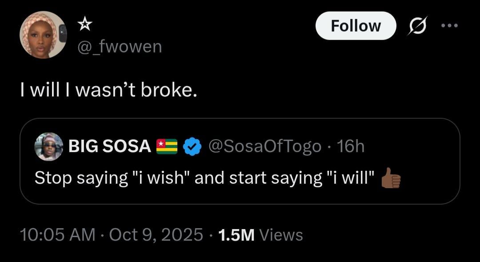Click the Follow button

point(356,26)
